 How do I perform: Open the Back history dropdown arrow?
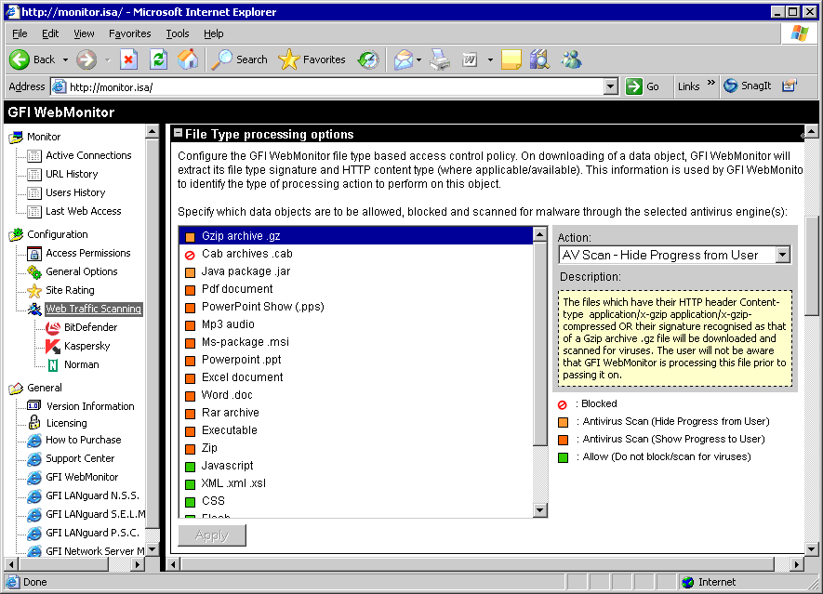65,59
